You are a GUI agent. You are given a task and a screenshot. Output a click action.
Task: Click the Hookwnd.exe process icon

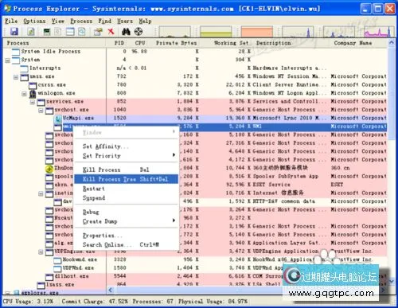click(x=58, y=260)
